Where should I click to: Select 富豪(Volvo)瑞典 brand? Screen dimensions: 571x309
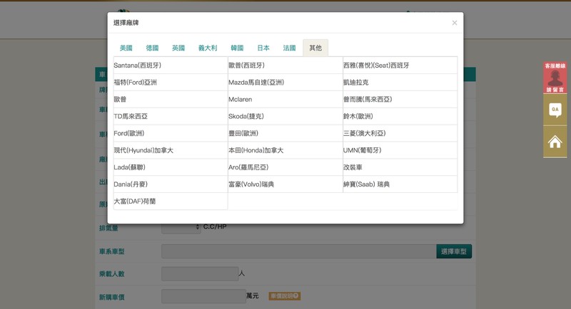click(285, 184)
